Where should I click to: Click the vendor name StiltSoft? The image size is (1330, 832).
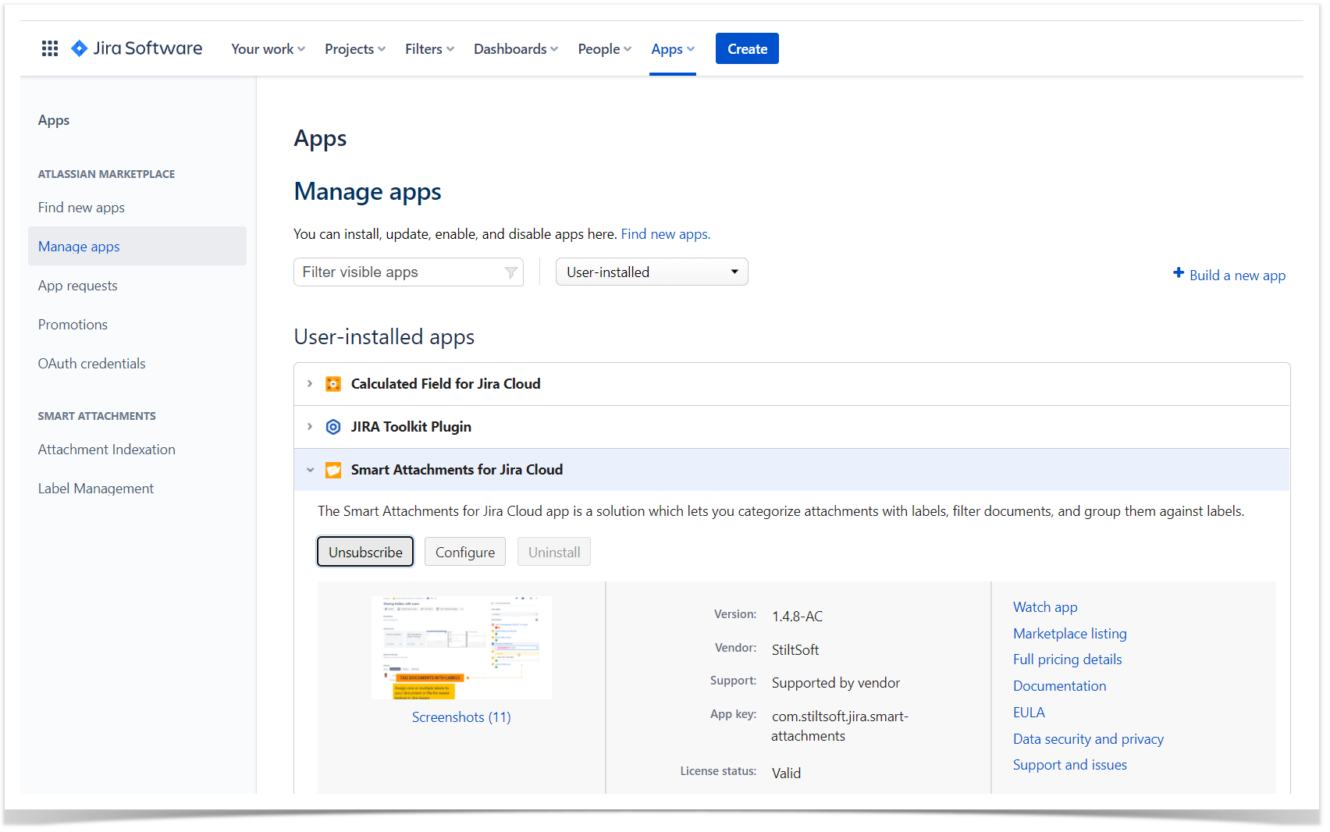(795, 650)
